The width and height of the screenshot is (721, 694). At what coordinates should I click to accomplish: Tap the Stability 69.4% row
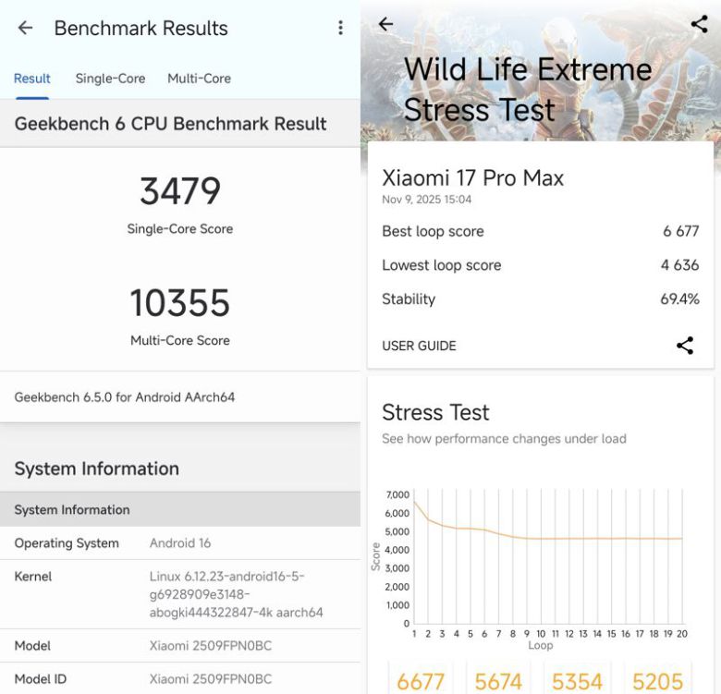click(x=540, y=298)
